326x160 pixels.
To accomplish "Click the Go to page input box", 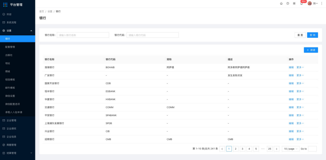I will coord(312,149).
